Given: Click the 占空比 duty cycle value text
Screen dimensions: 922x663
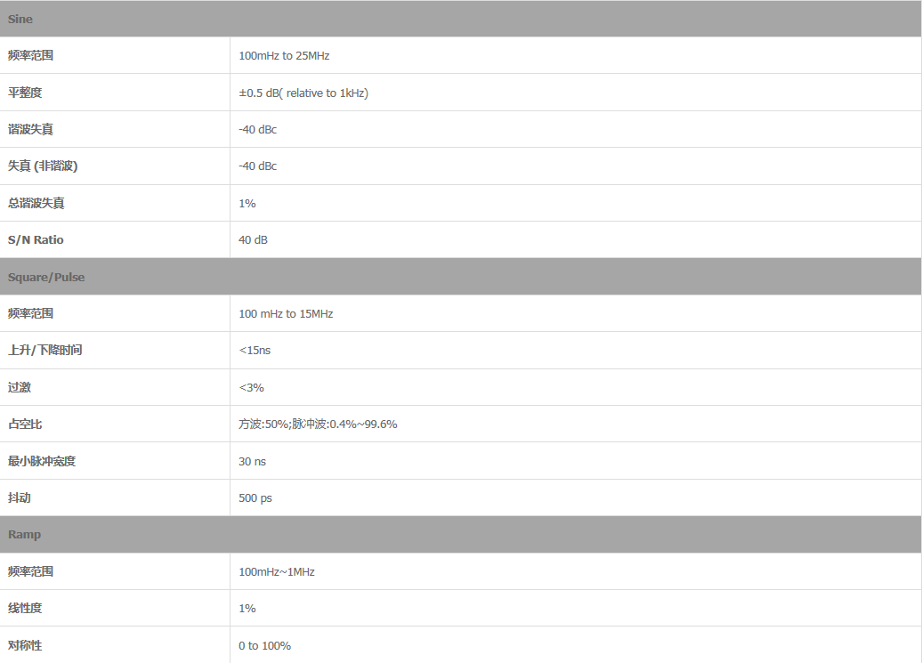Looking at the screenshot, I should (318, 424).
